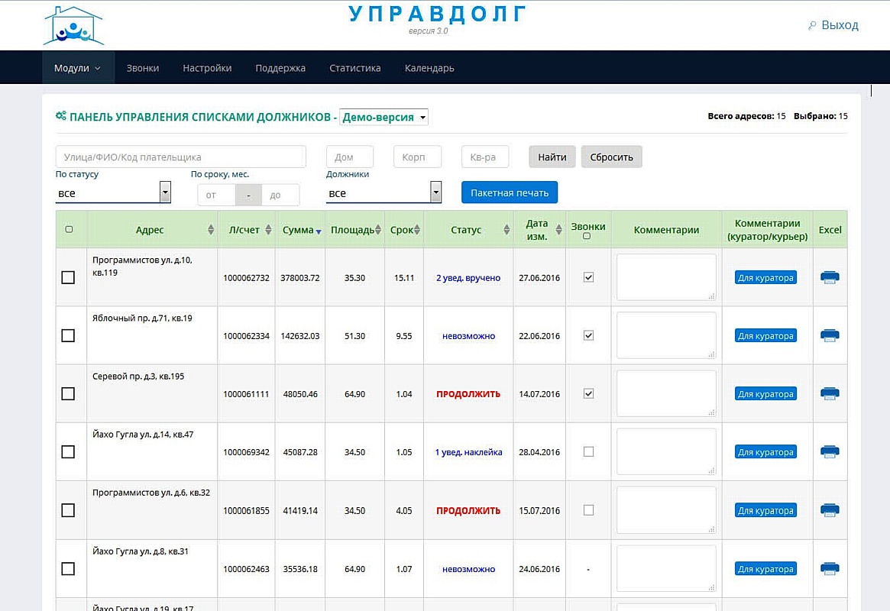
Task: Go to Статистика in navigation bar
Action: point(354,68)
